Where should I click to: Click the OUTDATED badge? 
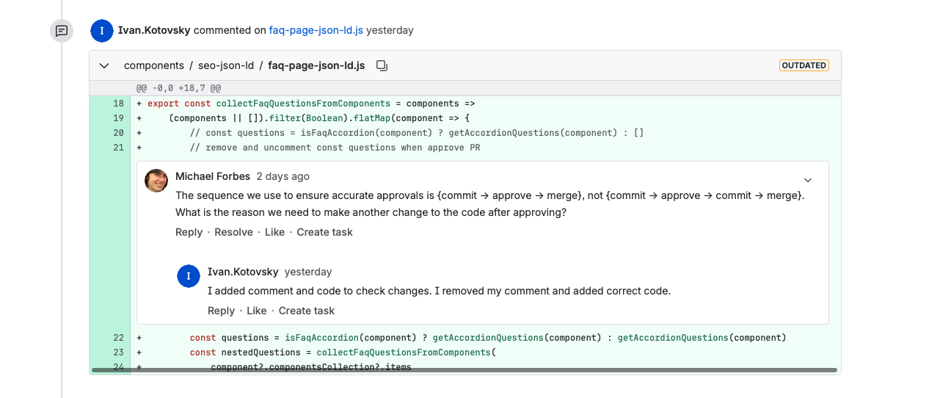[x=804, y=65]
